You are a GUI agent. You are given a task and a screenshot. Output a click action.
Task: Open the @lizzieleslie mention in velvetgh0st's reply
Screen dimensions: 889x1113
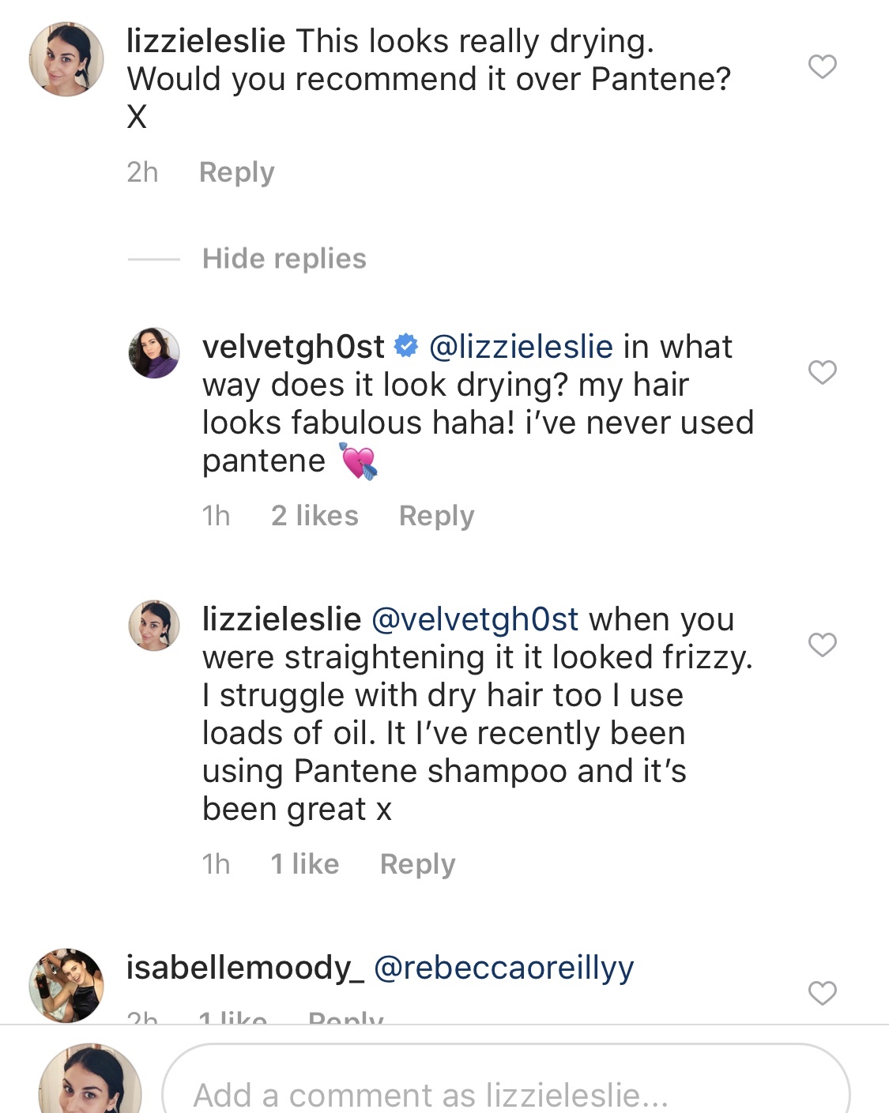tap(521, 347)
